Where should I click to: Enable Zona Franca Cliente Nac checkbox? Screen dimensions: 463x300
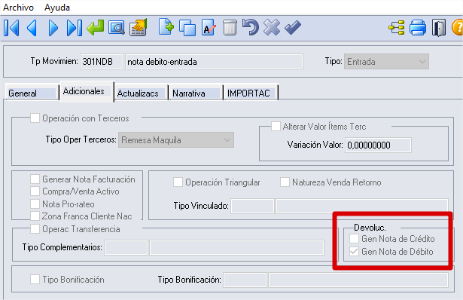35,216
